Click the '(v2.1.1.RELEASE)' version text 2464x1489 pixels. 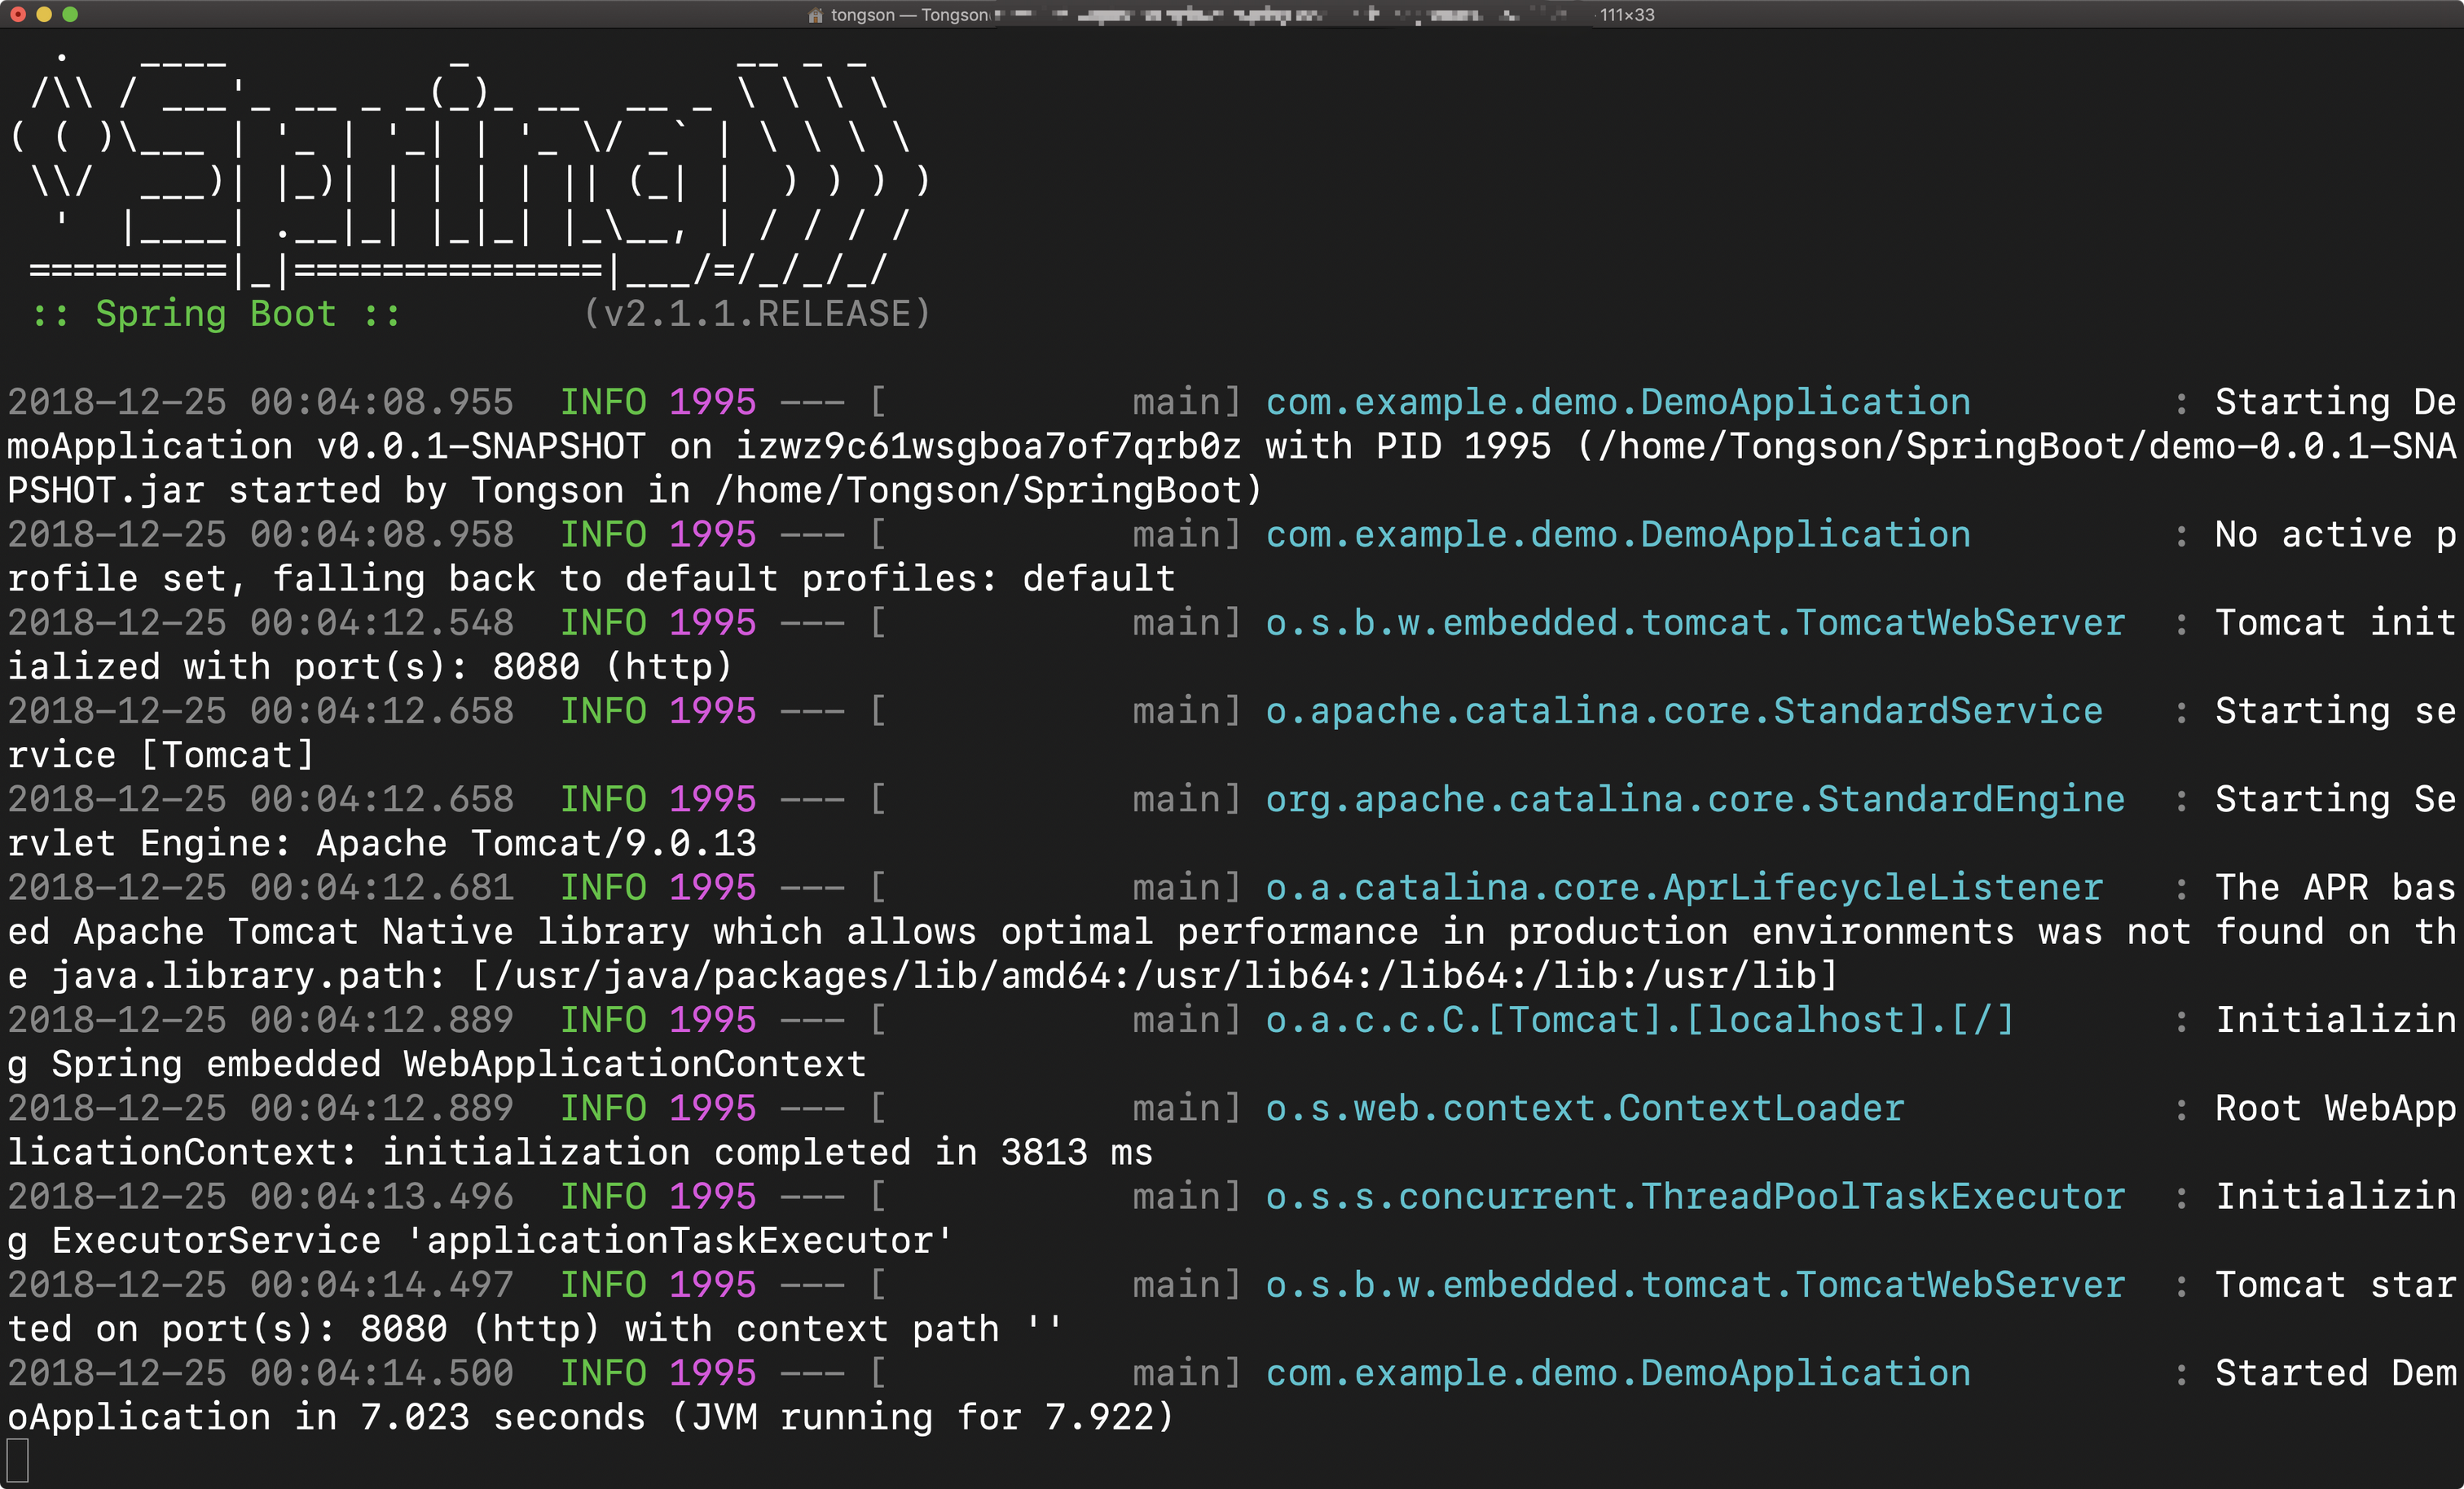click(756, 314)
